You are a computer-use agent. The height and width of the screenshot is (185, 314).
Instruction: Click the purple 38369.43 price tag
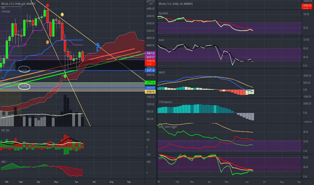[x=150, y=53]
